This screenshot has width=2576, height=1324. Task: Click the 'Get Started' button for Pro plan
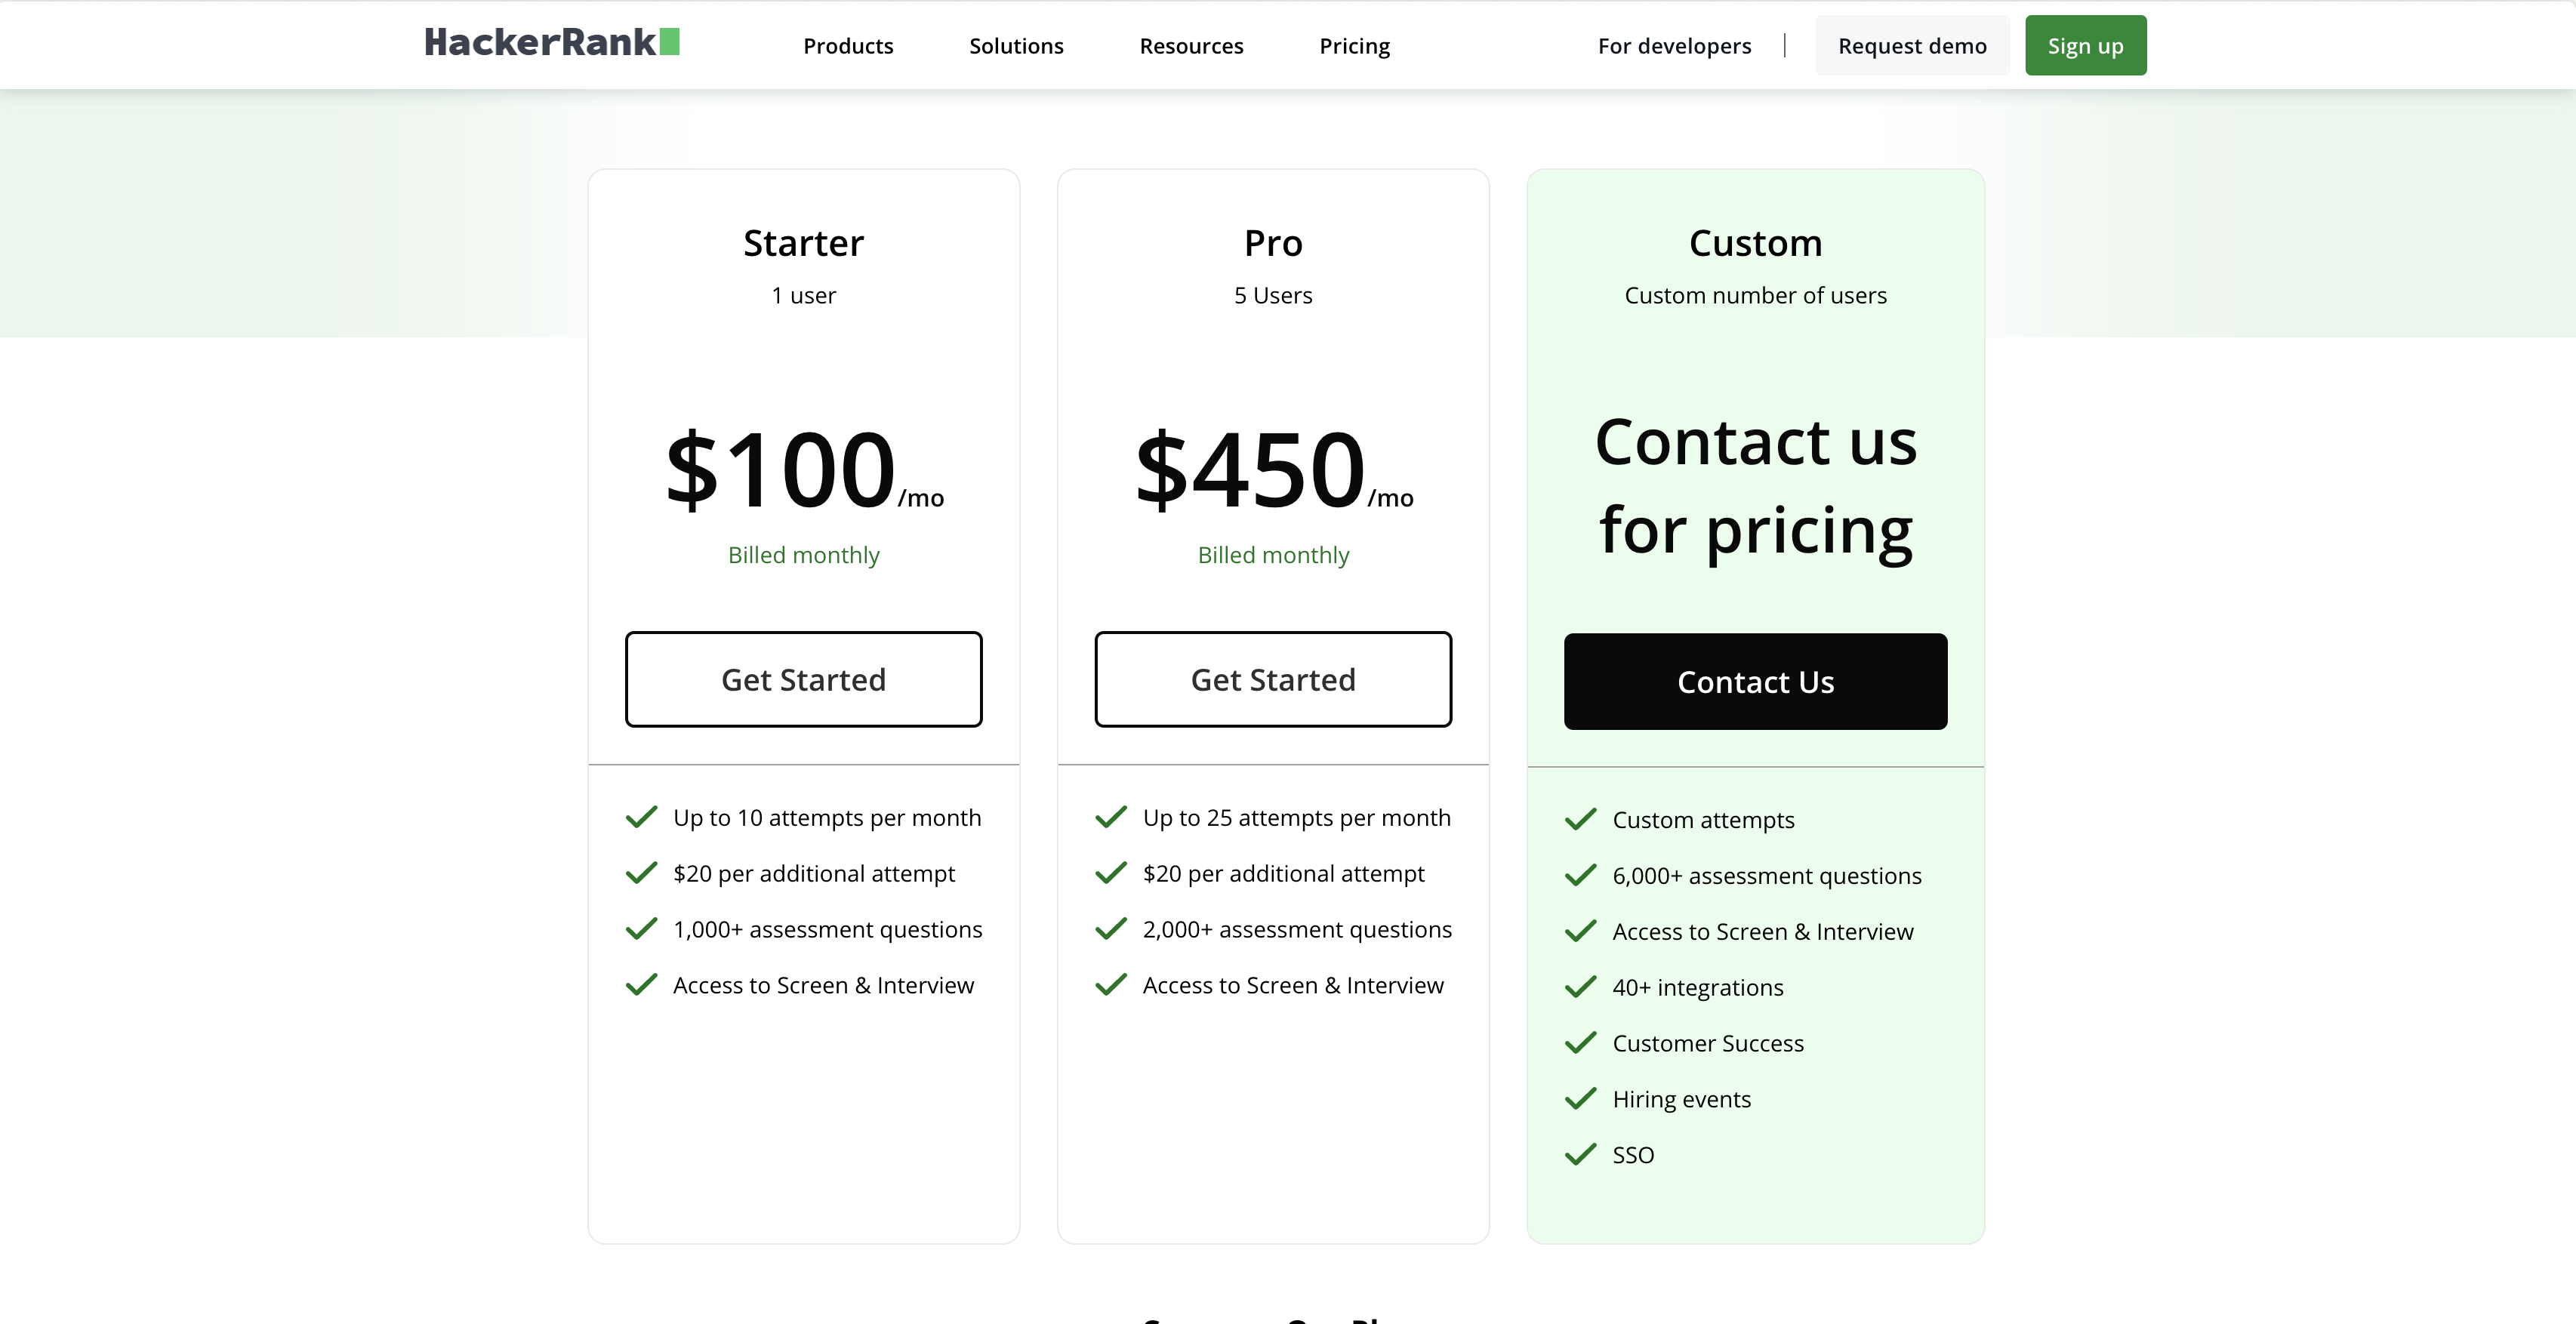point(1273,679)
